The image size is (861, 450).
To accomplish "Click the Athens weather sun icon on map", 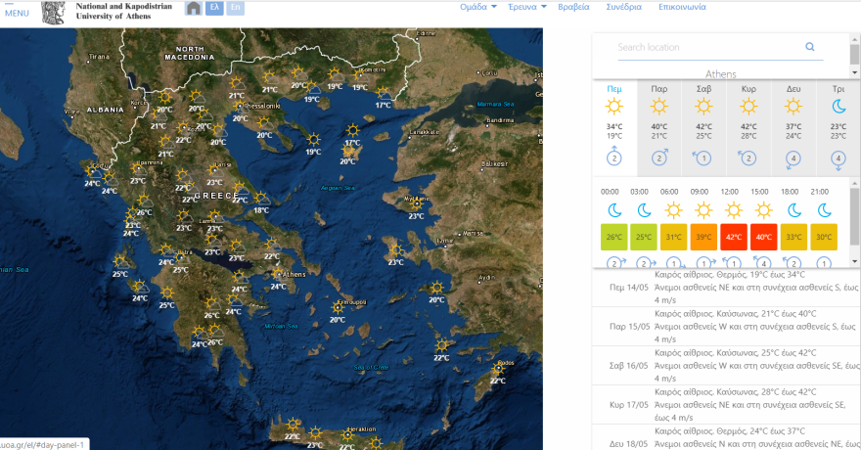I will pos(277,273).
